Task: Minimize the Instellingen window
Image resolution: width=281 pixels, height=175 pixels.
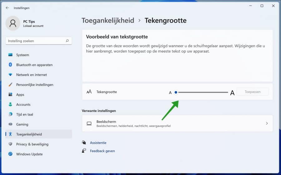Action: click(x=250, y=6)
